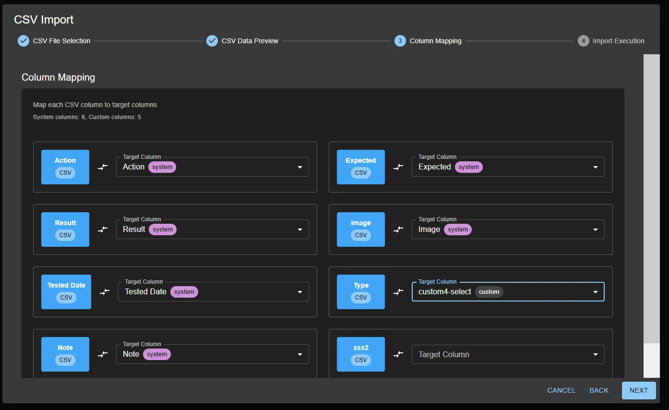Screen dimensions: 669x410
Task: Go to the CSV File Selection step
Action: [x=54, y=41]
